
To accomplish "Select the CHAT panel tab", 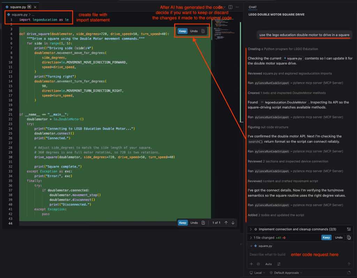I will coord(252,7).
